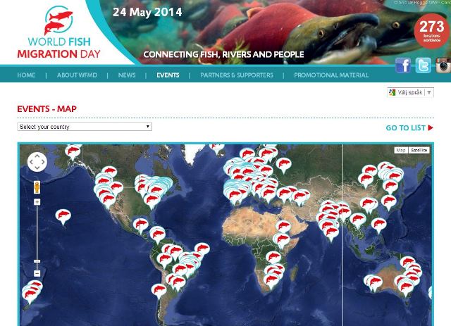Click the map pan control circle
Viewport: 451px width, 326px height.
37,162
